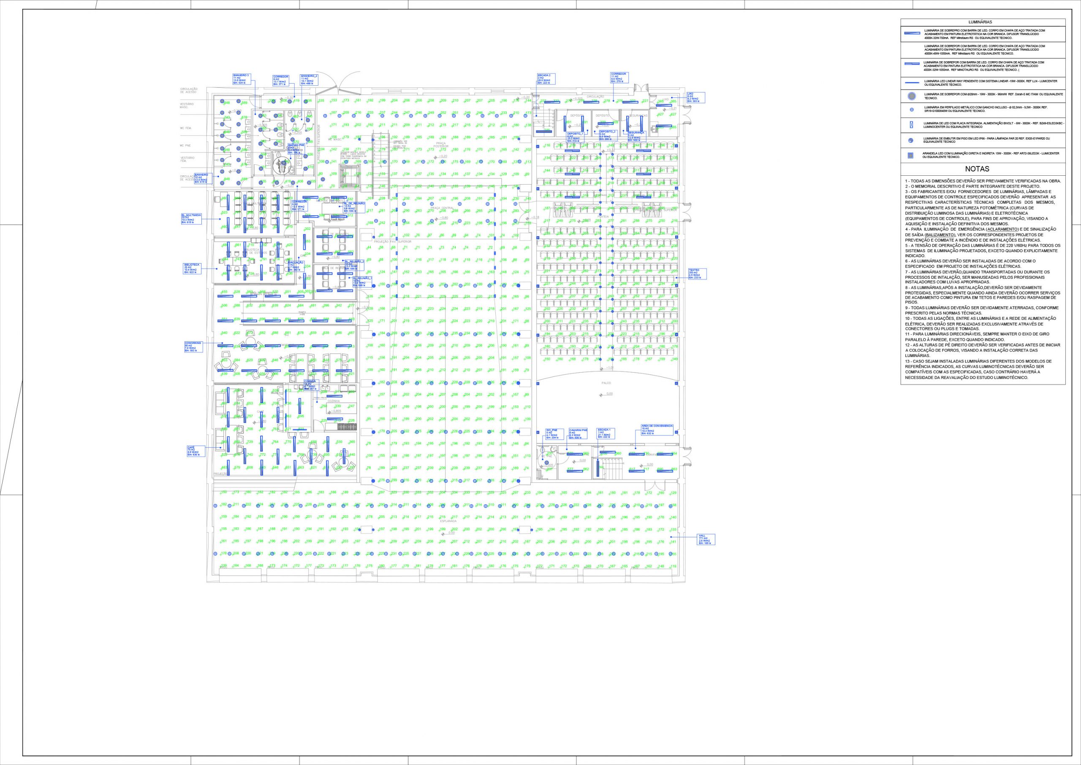
Task: Click the BIBLIOTECA room label box
Action: point(193,269)
